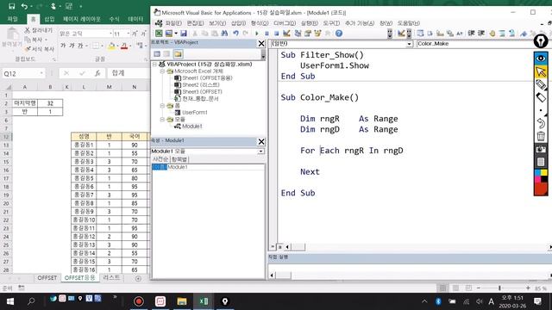Open the font name dropdown in Excel

pos(110,34)
